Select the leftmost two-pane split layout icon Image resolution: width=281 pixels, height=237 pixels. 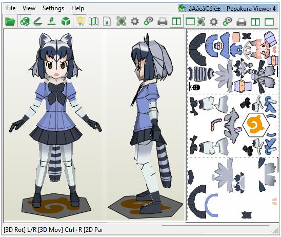(x=176, y=22)
